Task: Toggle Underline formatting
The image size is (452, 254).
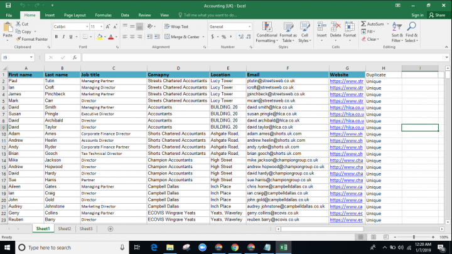Action: coord(70,37)
